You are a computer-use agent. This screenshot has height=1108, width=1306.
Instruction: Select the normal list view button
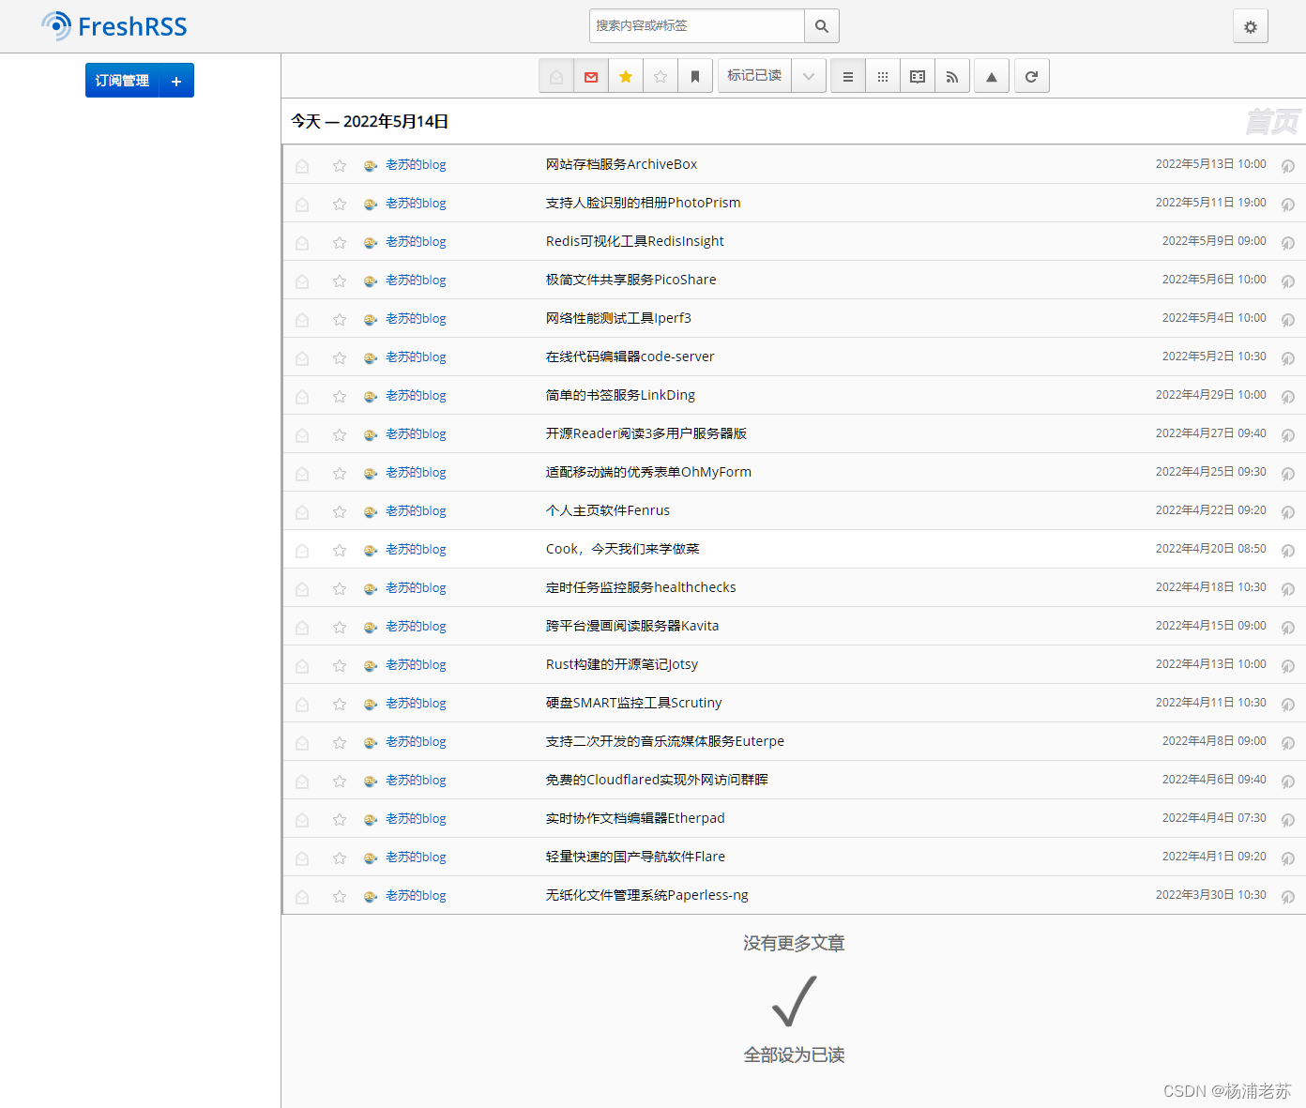(x=848, y=77)
